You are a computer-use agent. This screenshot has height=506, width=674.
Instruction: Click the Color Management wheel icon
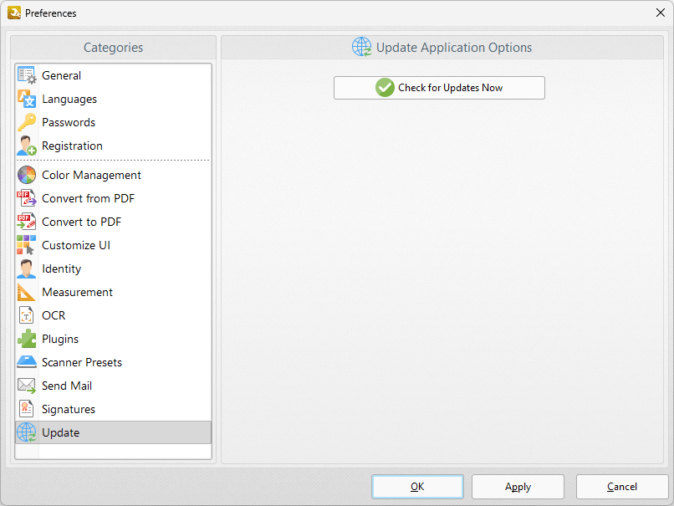[27, 175]
